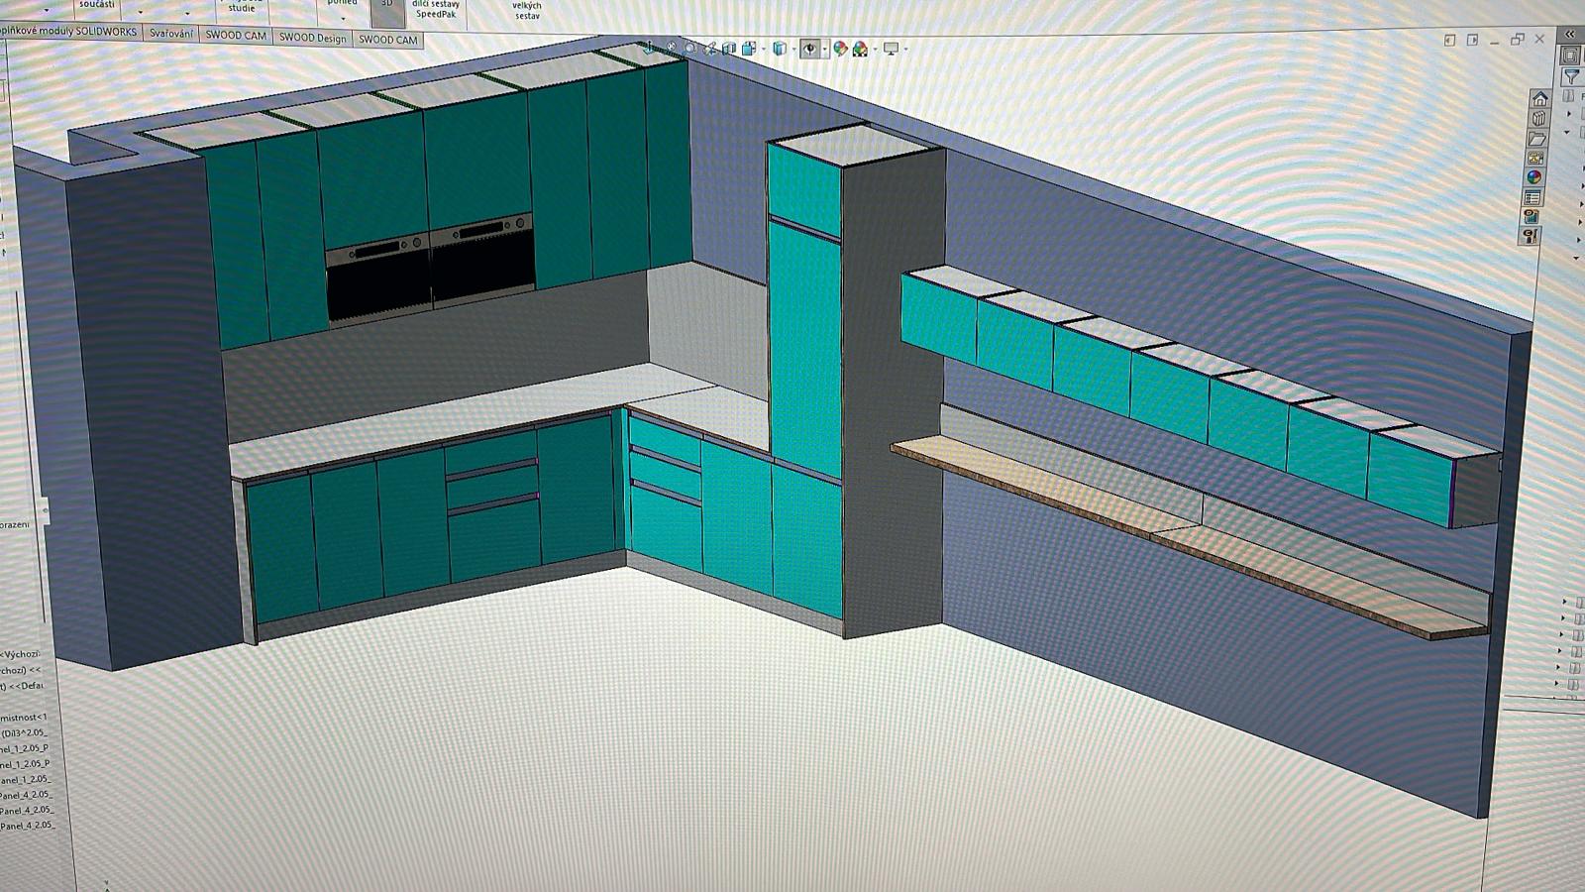The image size is (1585, 892).
Task: Open SOLIDWORKS Resources home icon in task pane
Action: pyautogui.click(x=1539, y=99)
